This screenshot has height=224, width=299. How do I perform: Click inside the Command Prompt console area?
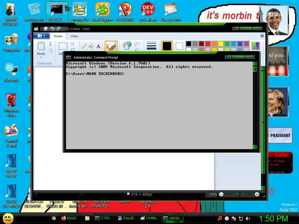159,105
